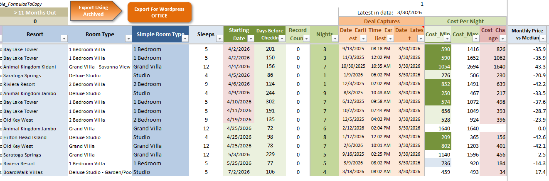
Task: Expand the Monthly Price vs Median filter
Action: pyautogui.click(x=543, y=38)
